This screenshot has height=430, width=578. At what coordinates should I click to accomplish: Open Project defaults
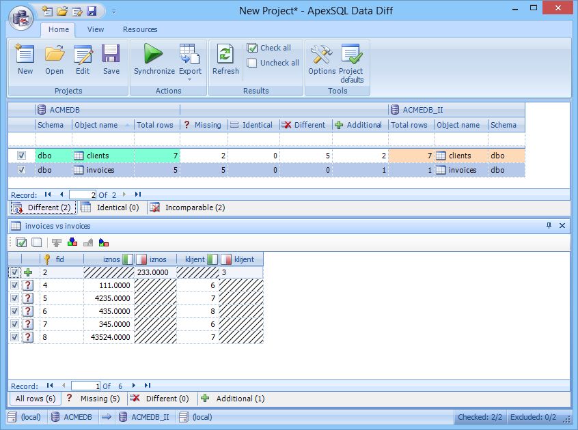(x=351, y=63)
